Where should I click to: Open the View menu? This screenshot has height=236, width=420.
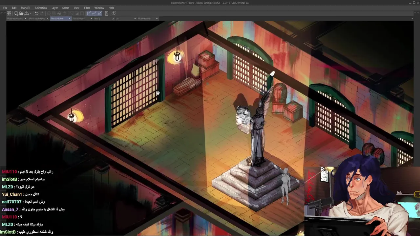tap(76, 8)
